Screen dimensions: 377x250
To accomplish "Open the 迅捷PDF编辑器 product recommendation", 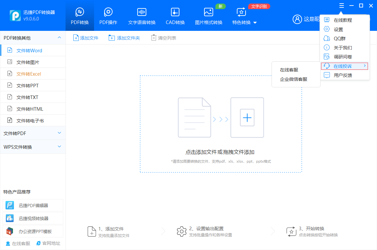I will [33, 206].
